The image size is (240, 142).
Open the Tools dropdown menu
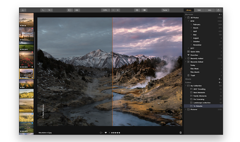[x=165, y=10]
